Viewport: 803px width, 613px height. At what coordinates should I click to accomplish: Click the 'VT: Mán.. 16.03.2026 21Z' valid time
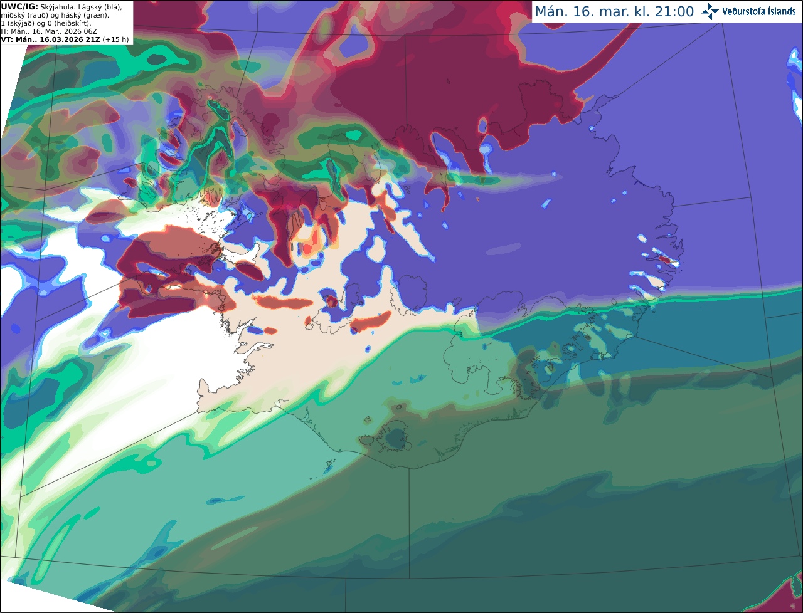pyautogui.click(x=51, y=39)
